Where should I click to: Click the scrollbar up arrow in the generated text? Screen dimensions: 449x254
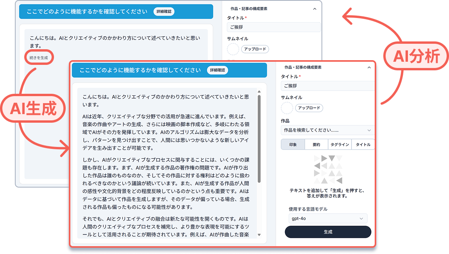[x=259, y=91]
